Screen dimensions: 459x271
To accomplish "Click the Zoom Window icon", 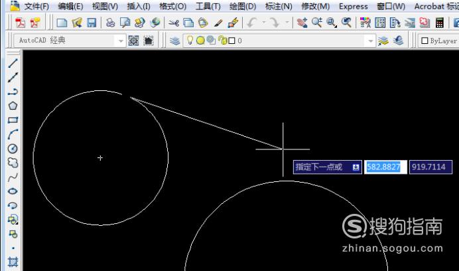I will [x=332, y=23].
